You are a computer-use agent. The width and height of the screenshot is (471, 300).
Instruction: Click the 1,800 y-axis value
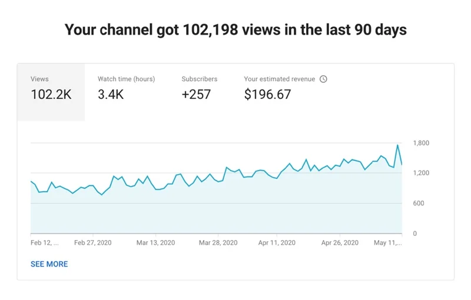coord(422,143)
